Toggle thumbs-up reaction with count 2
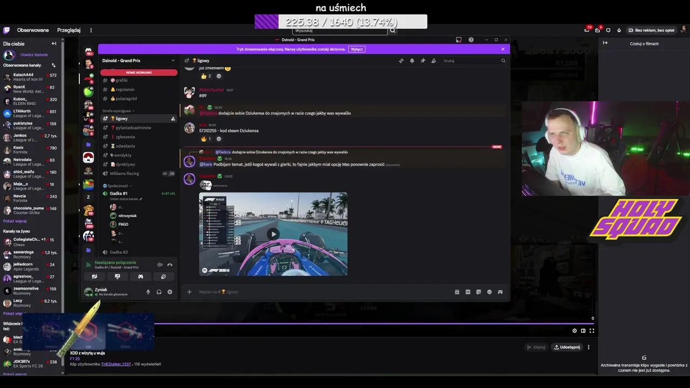Image resolution: width=690 pixels, height=388 pixels. [206, 76]
